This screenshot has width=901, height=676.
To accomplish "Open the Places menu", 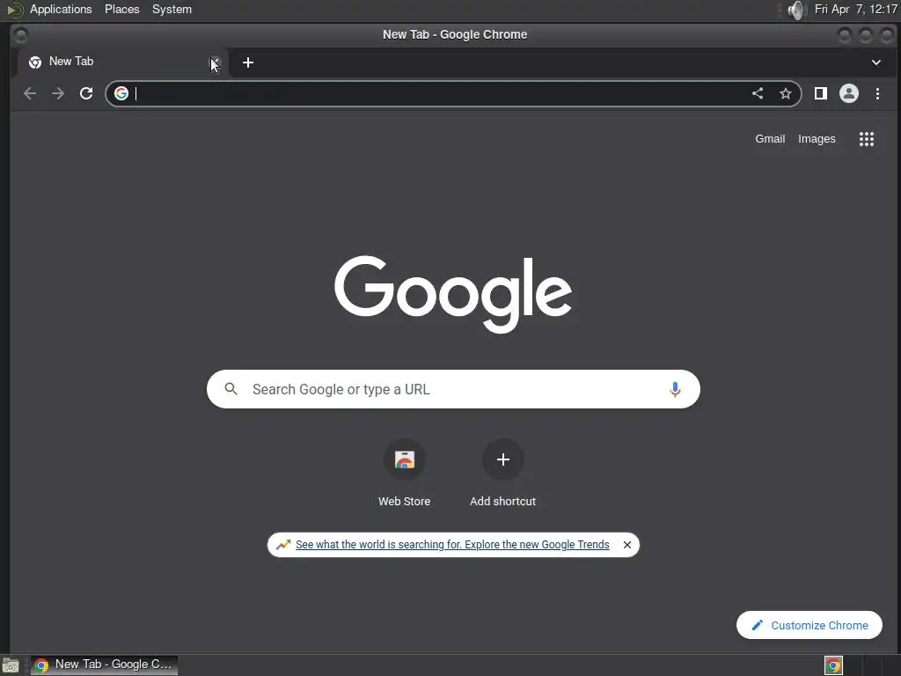I will pyautogui.click(x=121, y=9).
